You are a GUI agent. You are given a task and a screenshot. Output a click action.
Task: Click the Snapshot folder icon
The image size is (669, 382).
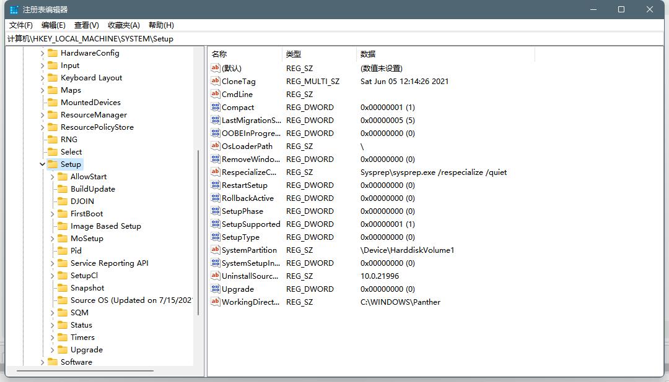(63, 287)
